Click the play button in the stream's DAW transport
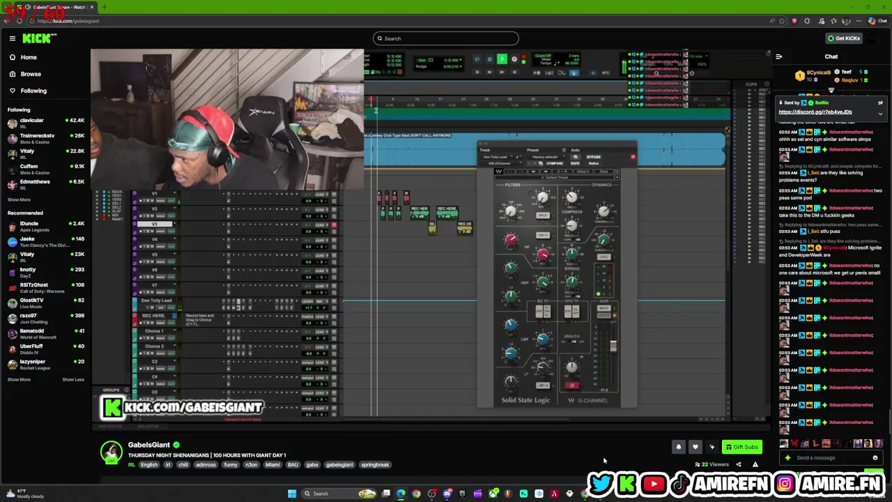This screenshot has height=502, width=892. click(502, 60)
